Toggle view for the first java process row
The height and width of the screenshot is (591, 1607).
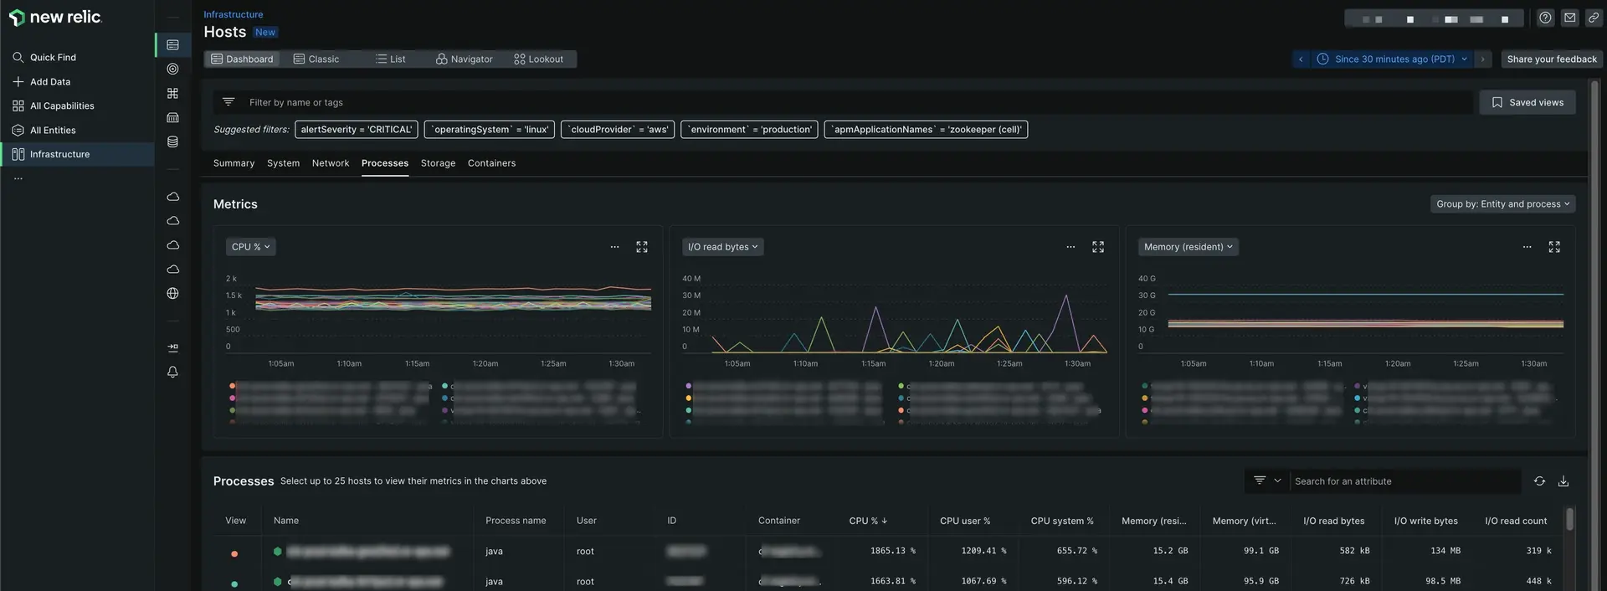(x=234, y=553)
